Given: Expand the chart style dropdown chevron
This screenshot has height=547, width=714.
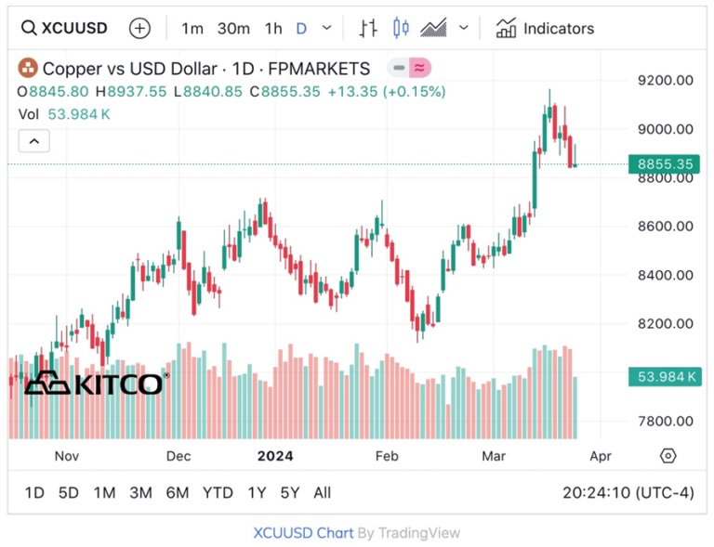Looking at the screenshot, I should 464,28.
